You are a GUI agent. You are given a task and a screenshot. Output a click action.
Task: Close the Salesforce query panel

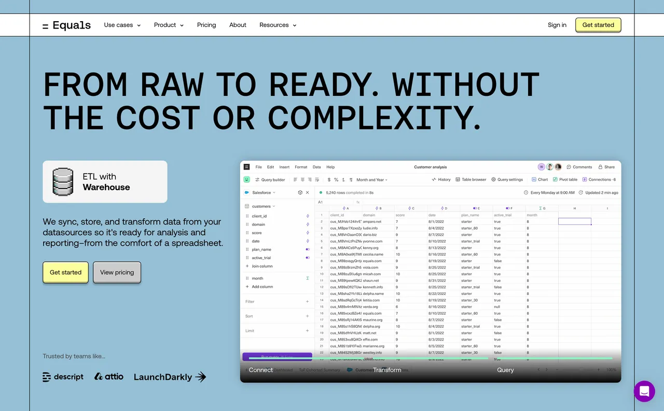pos(307,192)
